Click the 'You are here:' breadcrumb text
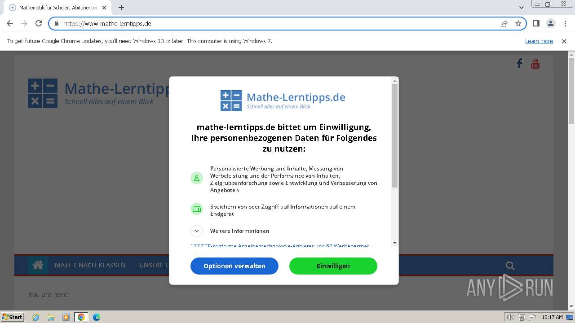 point(49,295)
